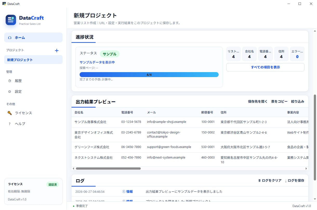
Task: Go to the ホーム menu item
Action: pos(33,37)
